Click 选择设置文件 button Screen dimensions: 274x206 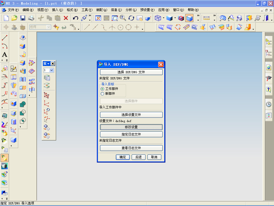pos(131,115)
